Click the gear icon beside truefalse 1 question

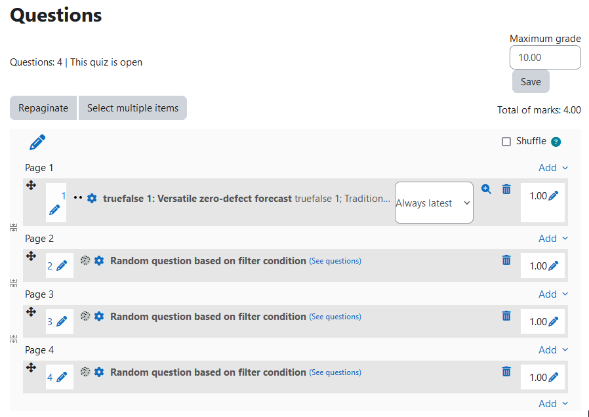click(x=92, y=198)
